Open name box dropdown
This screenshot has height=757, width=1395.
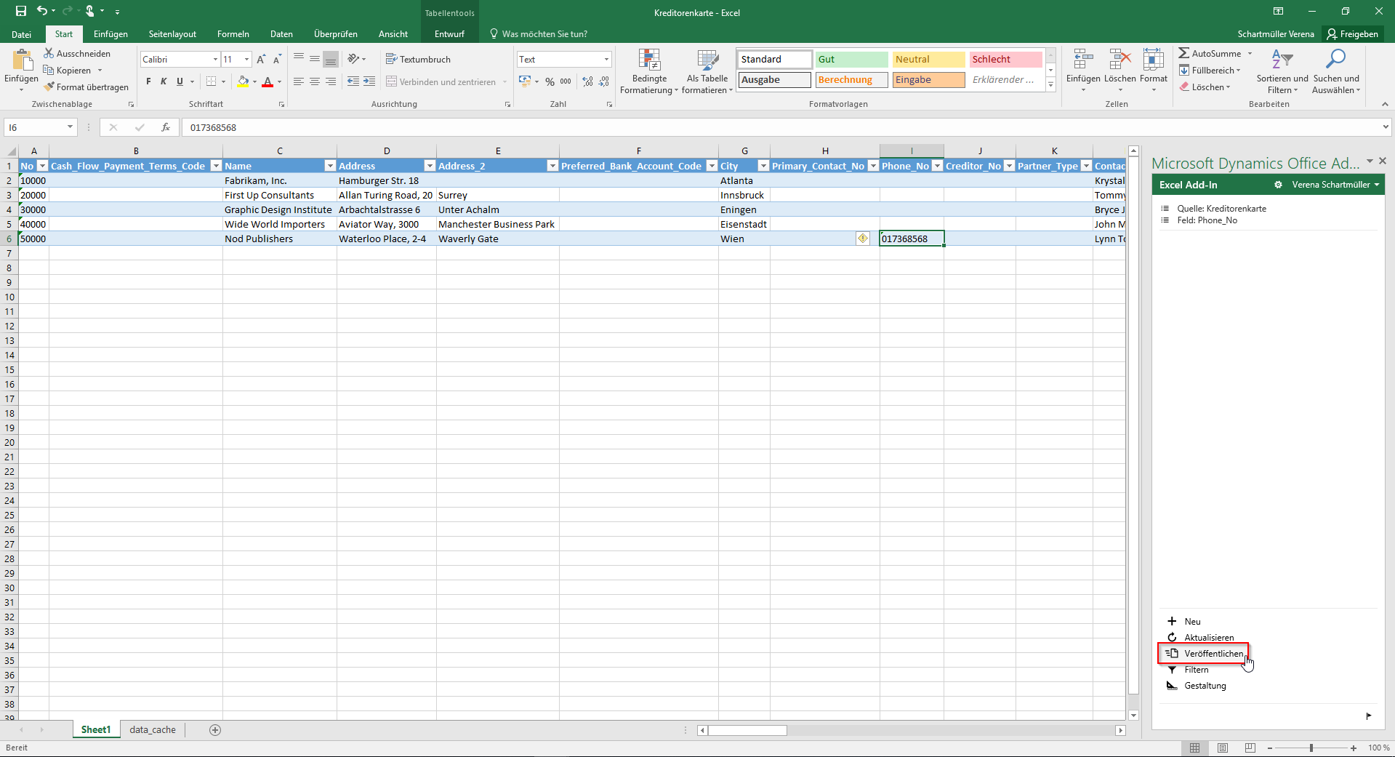click(x=70, y=127)
